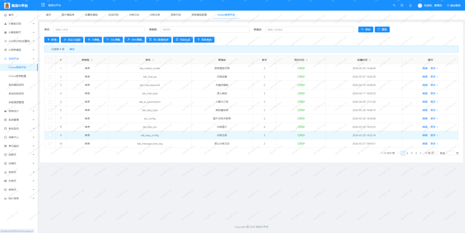Open the 10条/页 page size dropdown
465x233 pixels.
click(x=431, y=153)
